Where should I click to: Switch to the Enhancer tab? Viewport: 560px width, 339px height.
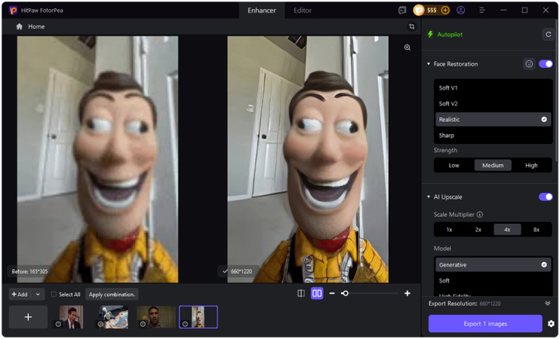pos(262,11)
